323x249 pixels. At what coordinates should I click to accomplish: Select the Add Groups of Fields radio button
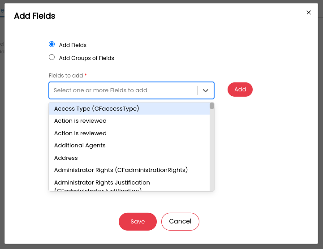click(52, 57)
